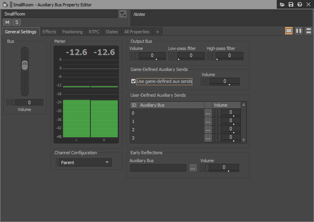Open the Positioning tab
This screenshot has width=314, height=222.
(72, 32)
